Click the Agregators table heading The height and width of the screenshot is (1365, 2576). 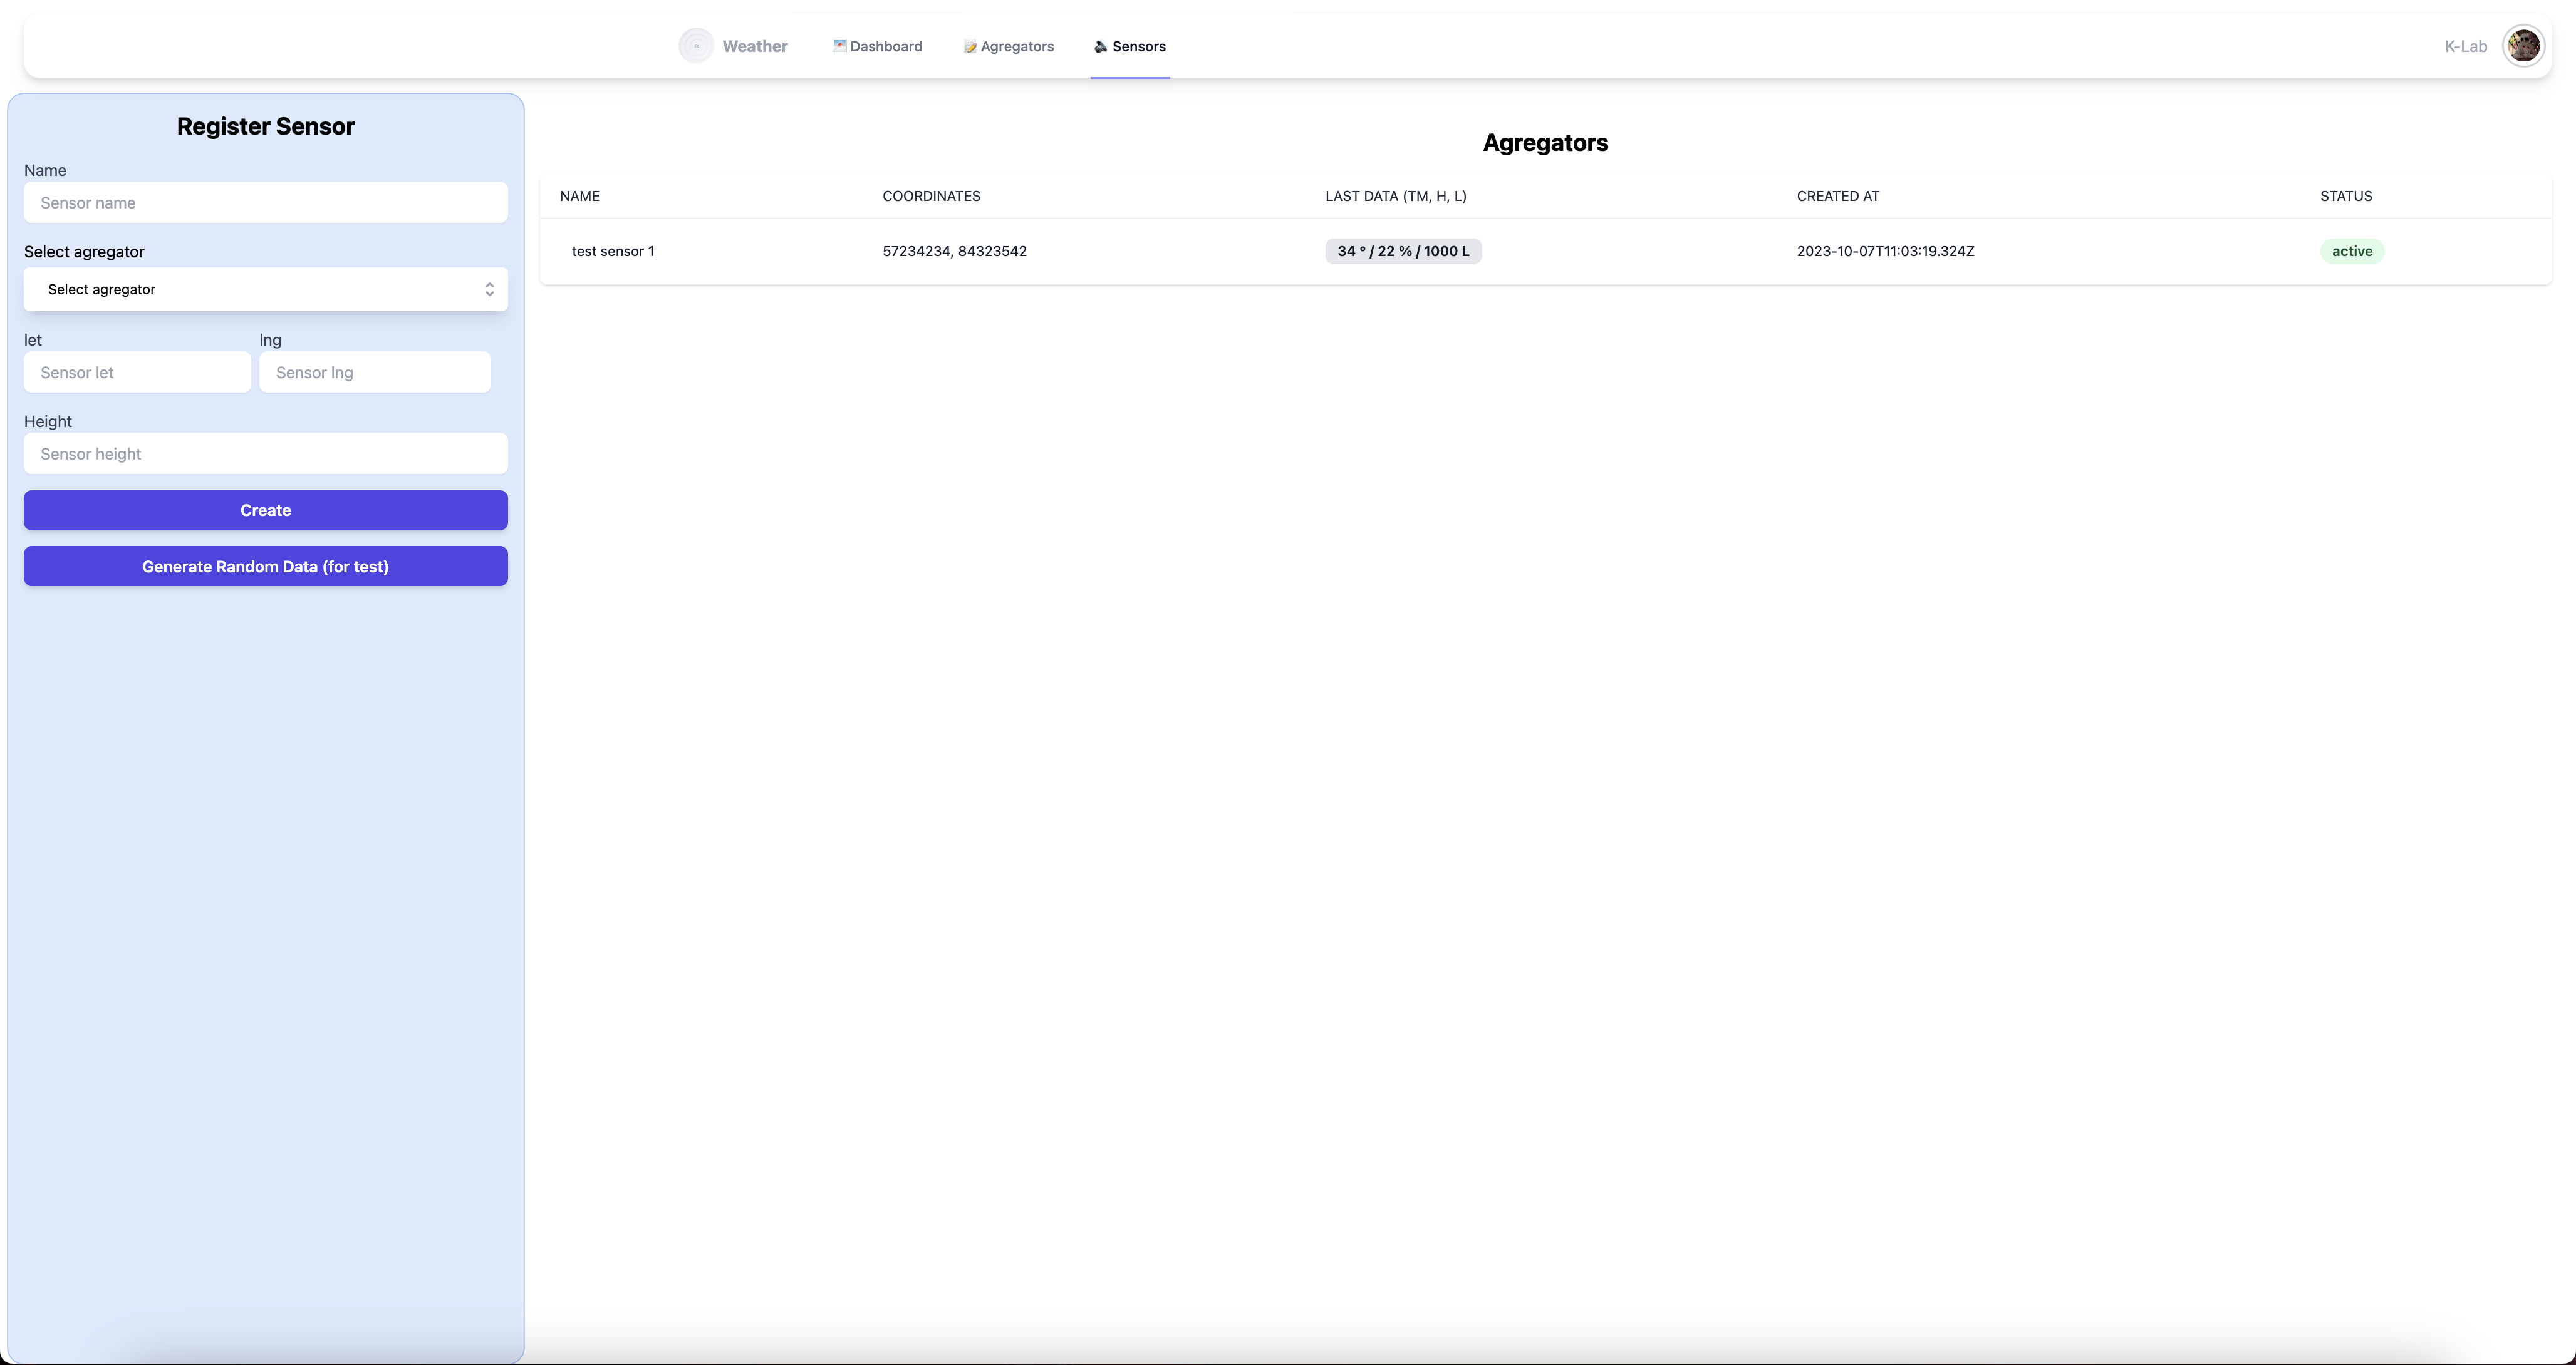coord(1545,143)
